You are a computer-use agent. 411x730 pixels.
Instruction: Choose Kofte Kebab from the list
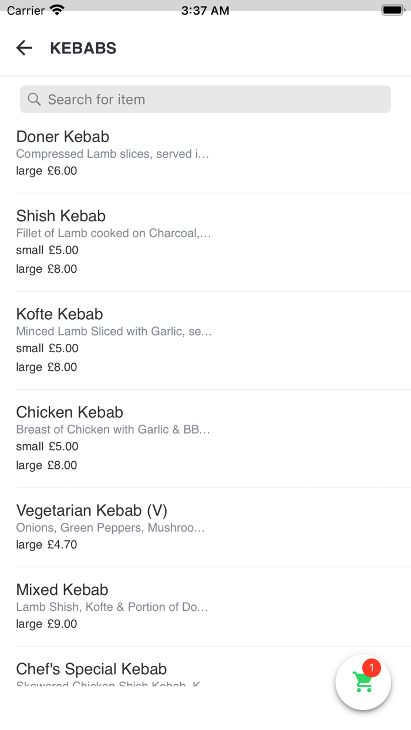point(60,314)
